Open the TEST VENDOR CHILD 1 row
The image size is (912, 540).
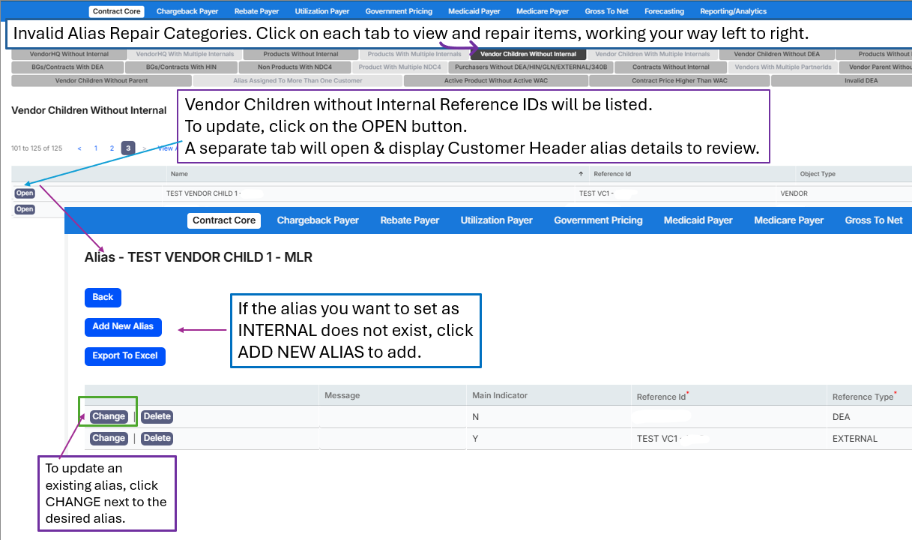point(25,193)
